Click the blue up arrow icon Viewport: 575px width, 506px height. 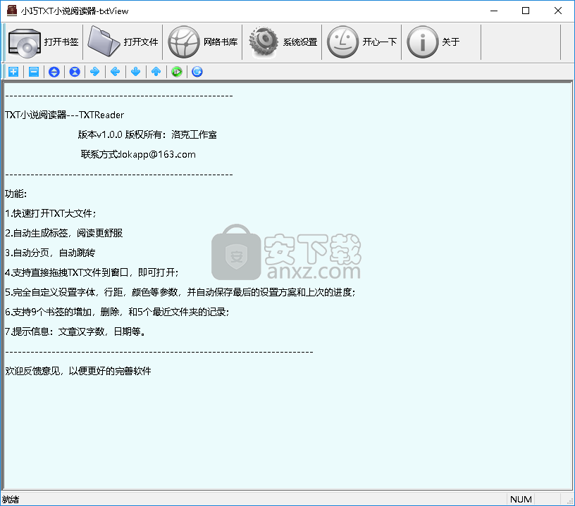click(x=156, y=71)
